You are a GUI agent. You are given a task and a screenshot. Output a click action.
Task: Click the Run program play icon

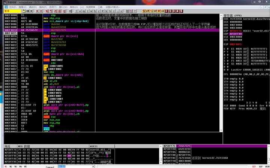[37, 11]
